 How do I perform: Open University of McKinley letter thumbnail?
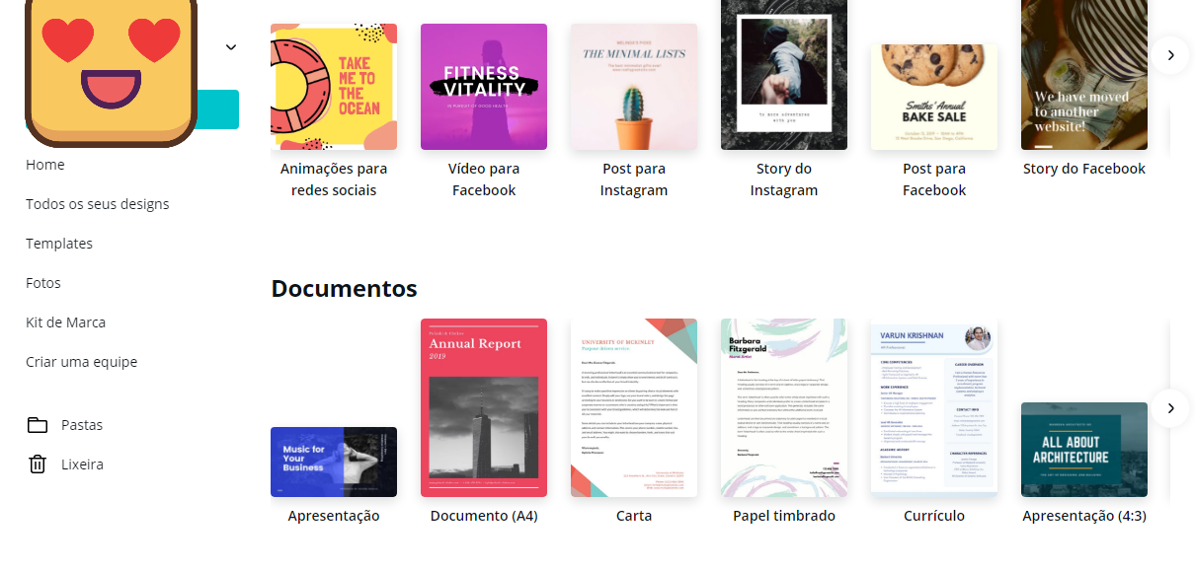coord(634,408)
